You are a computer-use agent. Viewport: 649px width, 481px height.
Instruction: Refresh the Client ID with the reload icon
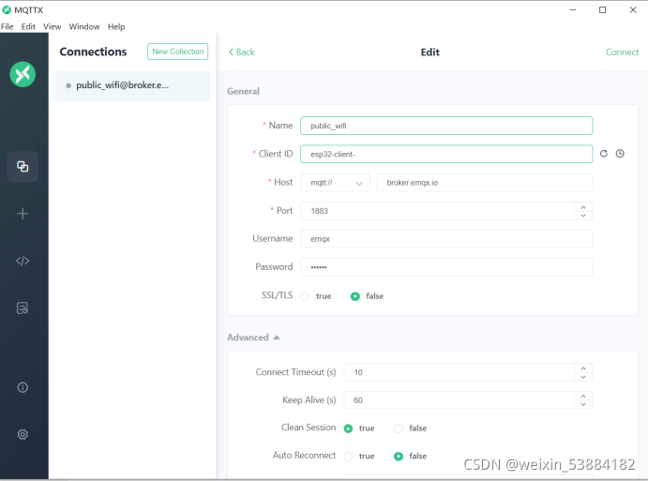603,154
